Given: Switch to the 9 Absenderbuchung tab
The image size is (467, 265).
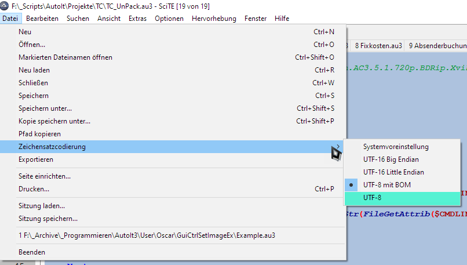Looking at the screenshot, I should click(x=437, y=45).
